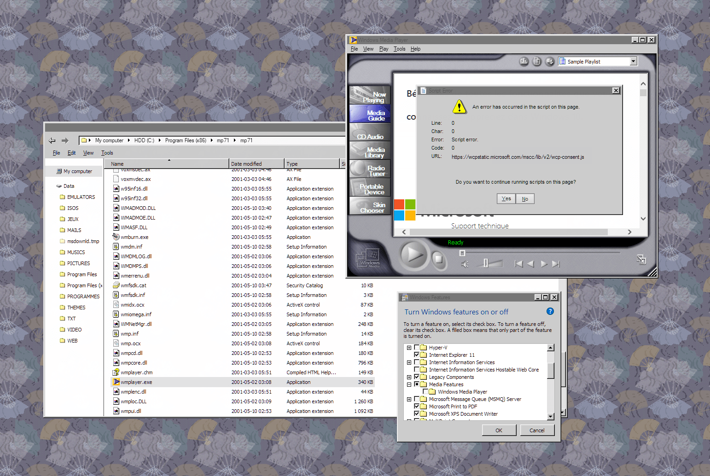The width and height of the screenshot is (710, 476).
Task: Select the wmplayer.exe application icon
Action: point(116,382)
